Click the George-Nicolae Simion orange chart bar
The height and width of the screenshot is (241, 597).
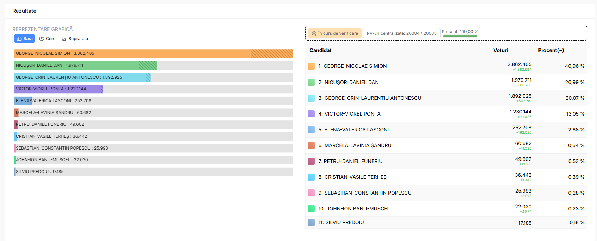[x=153, y=53]
